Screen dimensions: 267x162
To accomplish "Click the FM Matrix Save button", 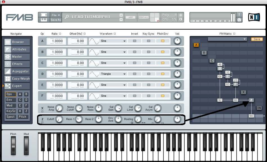I will click(257, 39).
